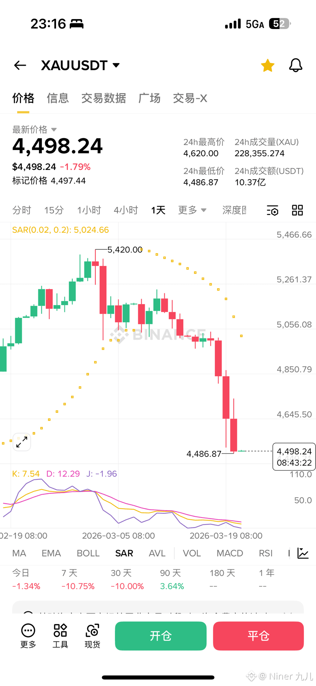Toggle the favorite star for XAUUSDT
The image size is (316, 686).
pos(268,65)
